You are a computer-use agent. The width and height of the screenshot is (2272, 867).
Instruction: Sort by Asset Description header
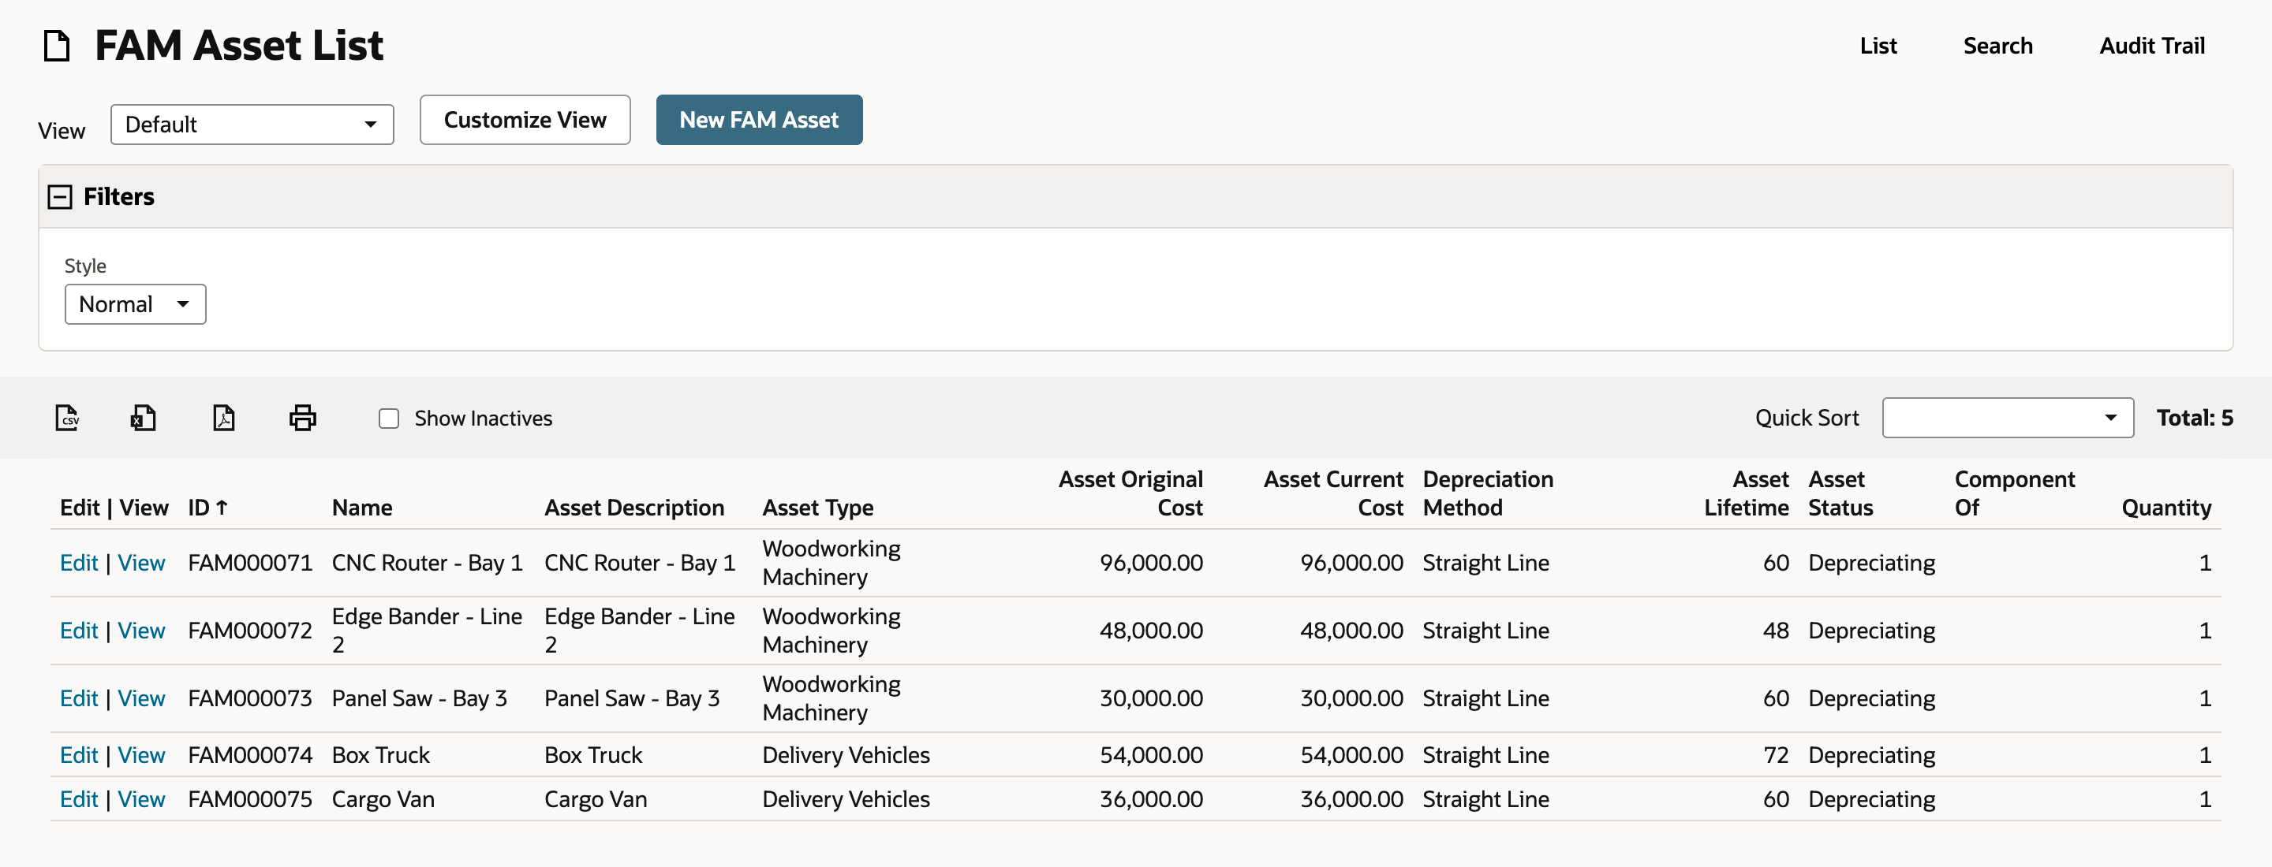tap(634, 508)
